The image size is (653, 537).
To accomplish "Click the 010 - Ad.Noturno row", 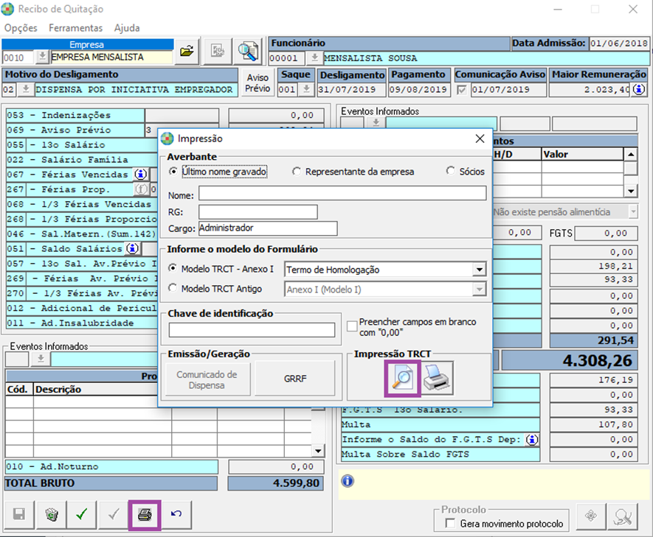I will pyautogui.click(x=111, y=467).
